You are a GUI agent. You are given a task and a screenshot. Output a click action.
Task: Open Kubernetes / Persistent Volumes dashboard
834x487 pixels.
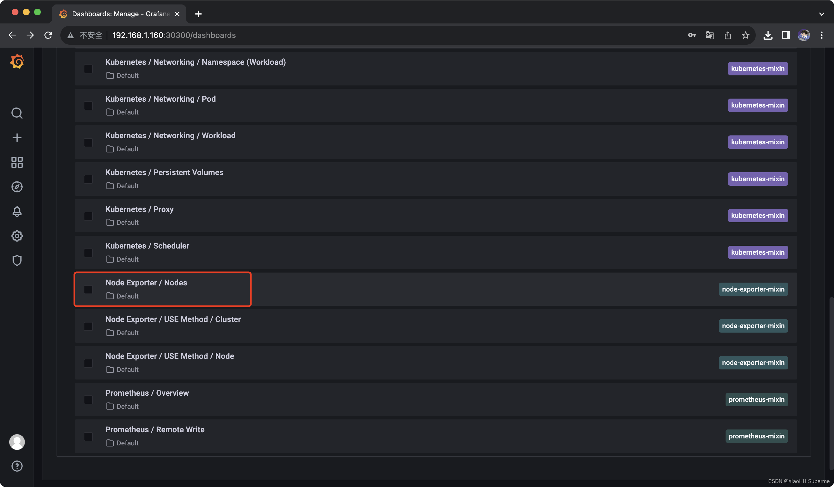164,172
